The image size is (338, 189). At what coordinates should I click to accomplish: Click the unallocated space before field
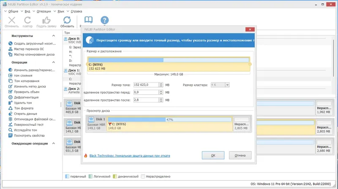point(146,92)
